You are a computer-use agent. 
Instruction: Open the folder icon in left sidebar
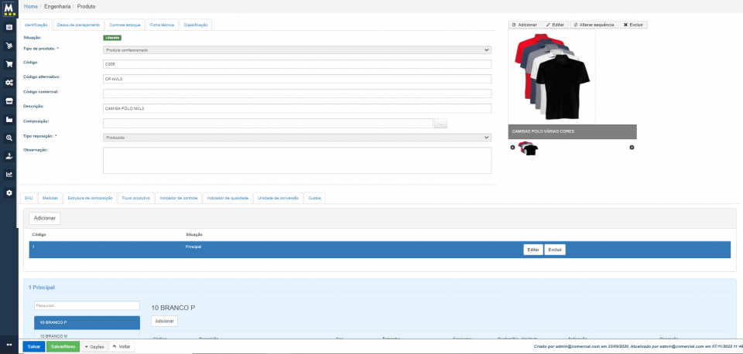9,119
